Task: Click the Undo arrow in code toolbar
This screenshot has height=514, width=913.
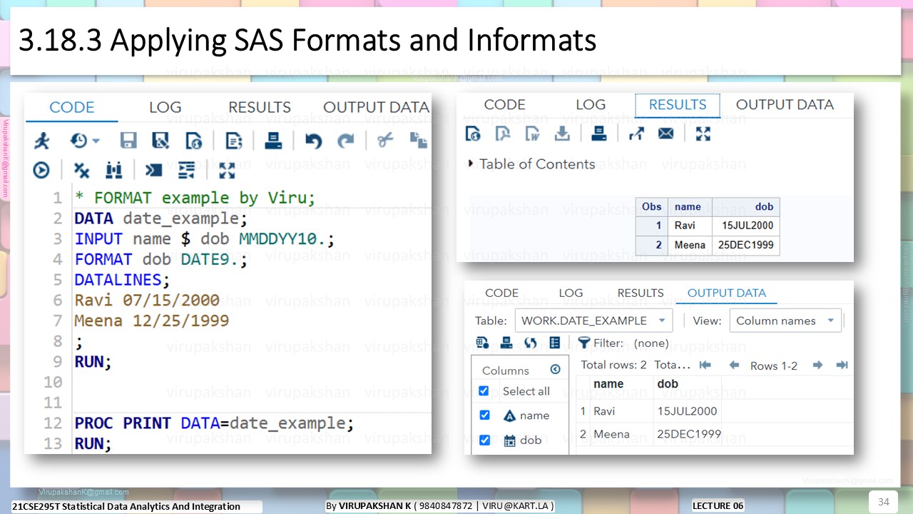Action: (313, 141)
